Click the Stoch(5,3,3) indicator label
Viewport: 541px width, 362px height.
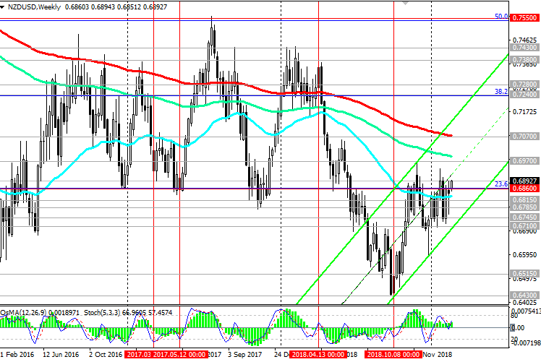(x=102, y=313)
